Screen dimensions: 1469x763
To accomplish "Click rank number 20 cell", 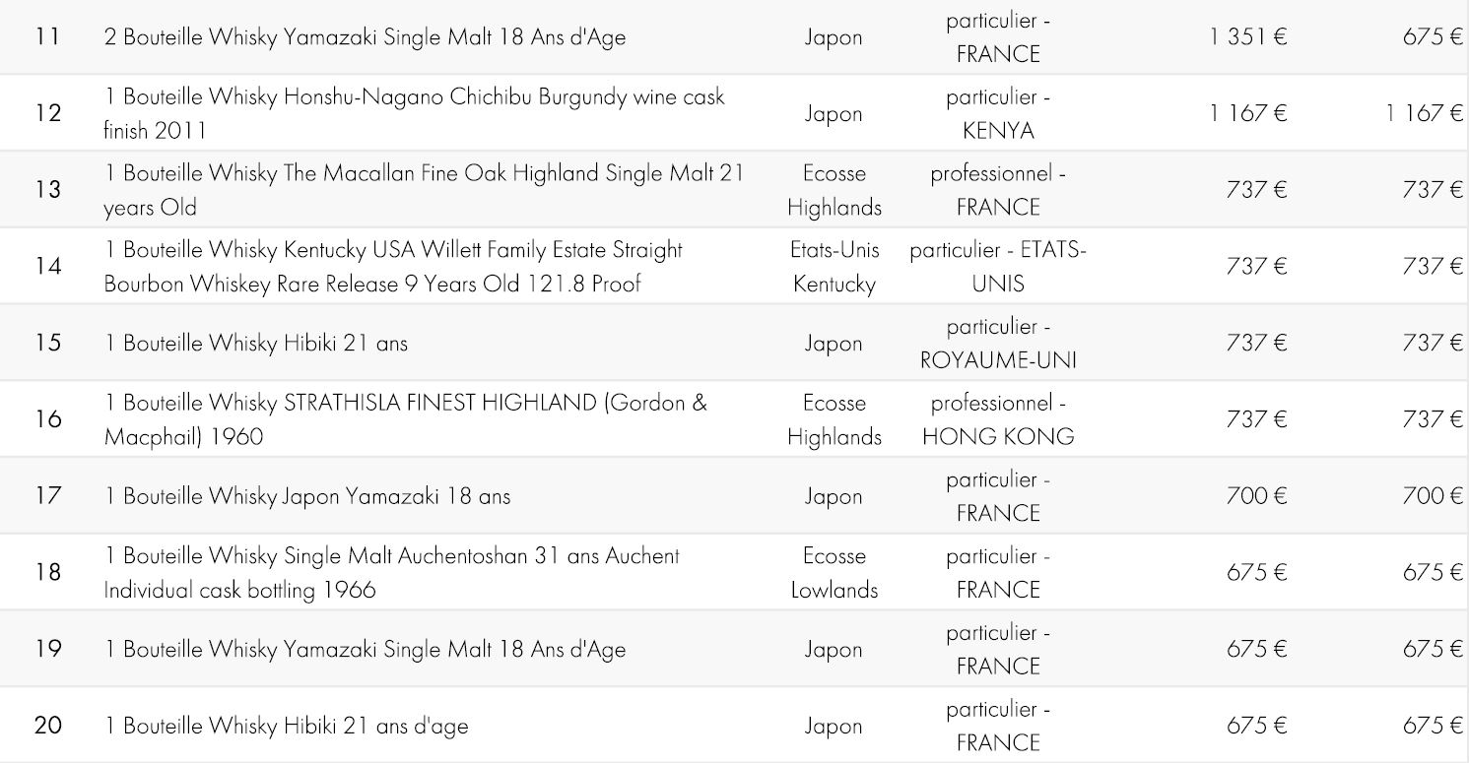I will point(47,726).
